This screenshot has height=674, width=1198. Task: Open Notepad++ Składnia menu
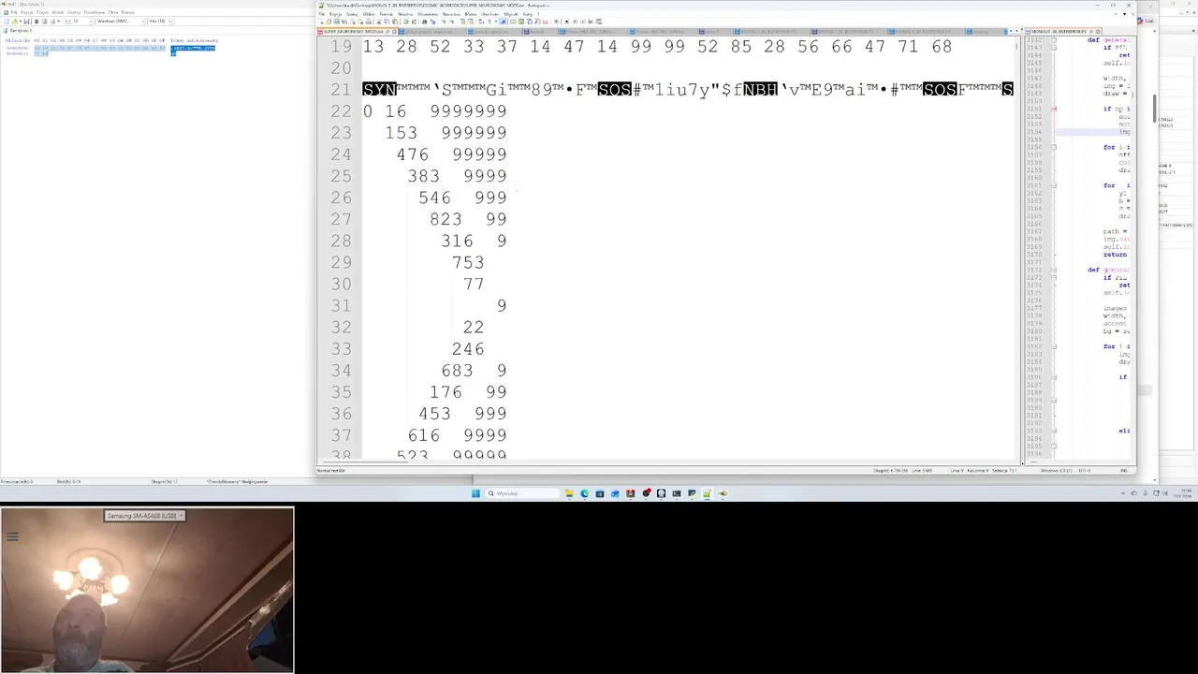point(405,14)
